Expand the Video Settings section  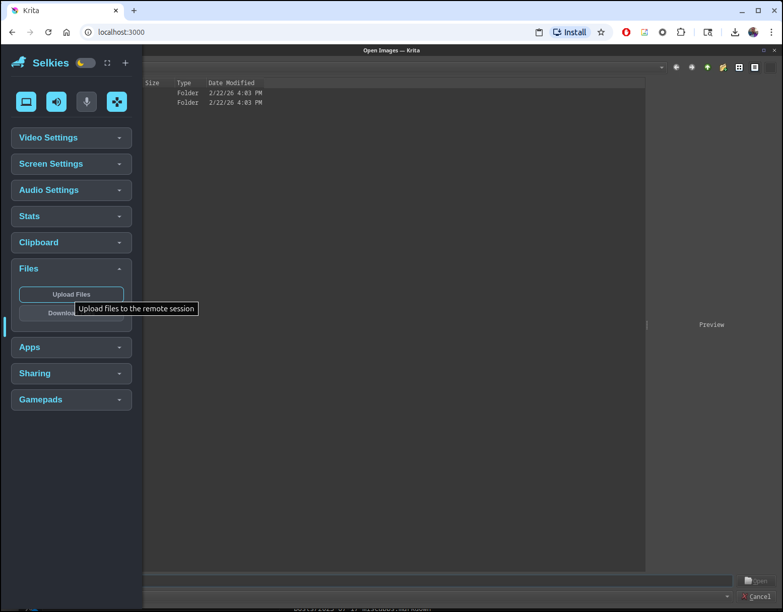click(72, 138)
